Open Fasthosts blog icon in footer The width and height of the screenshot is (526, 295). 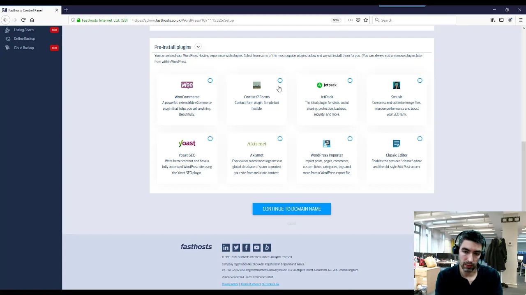267,247
